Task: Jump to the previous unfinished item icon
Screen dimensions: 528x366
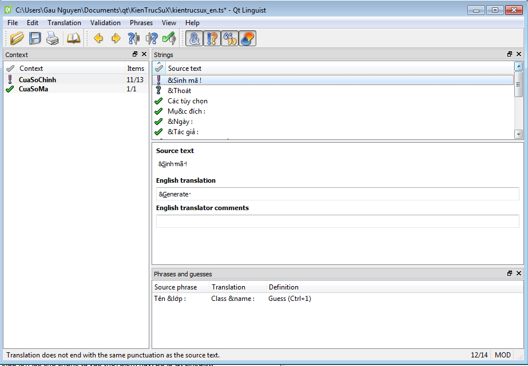Action: (134, 38)
